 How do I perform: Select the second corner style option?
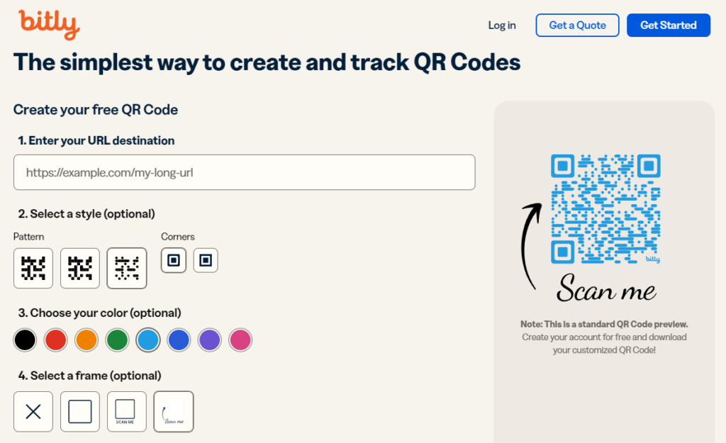(x=206, y=260)
